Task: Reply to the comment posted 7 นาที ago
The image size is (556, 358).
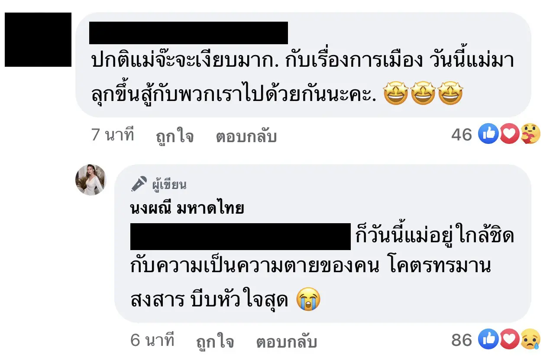Action: [246, 137]
